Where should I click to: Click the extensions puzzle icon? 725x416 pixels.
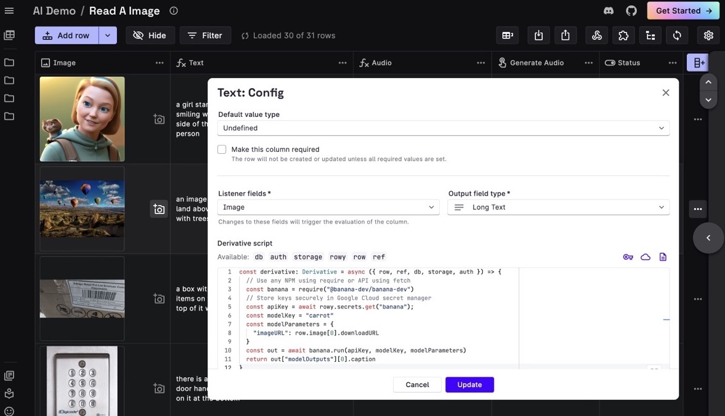(623, 35)
